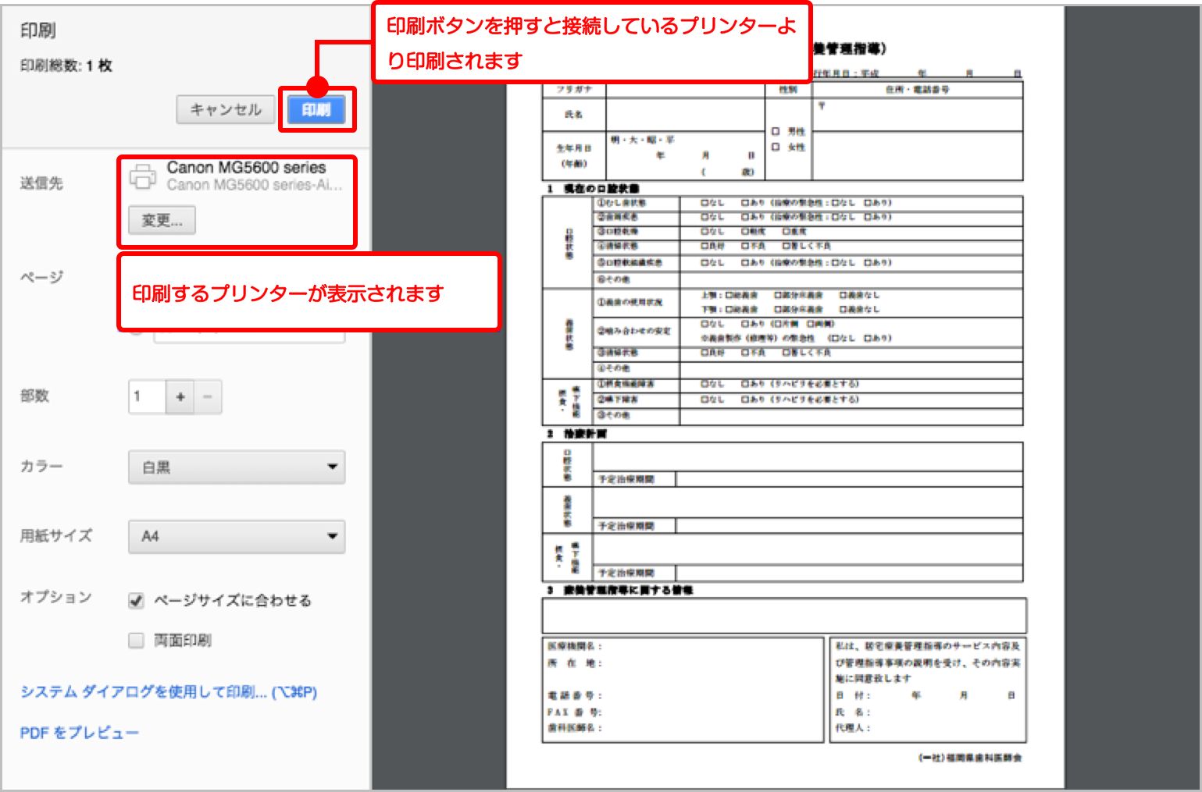1202x792 pixels.
Task: Select the Canon MG5600 series printer name
Action: [246, 168]
